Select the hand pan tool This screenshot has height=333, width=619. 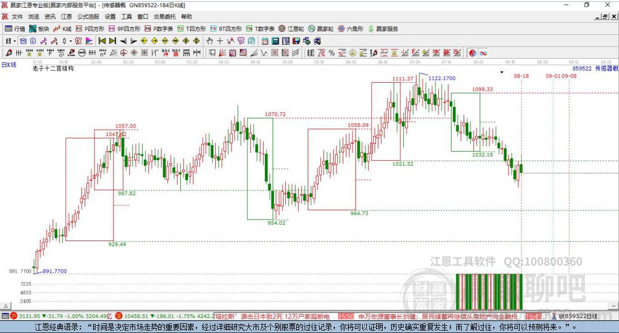point(210,41)
